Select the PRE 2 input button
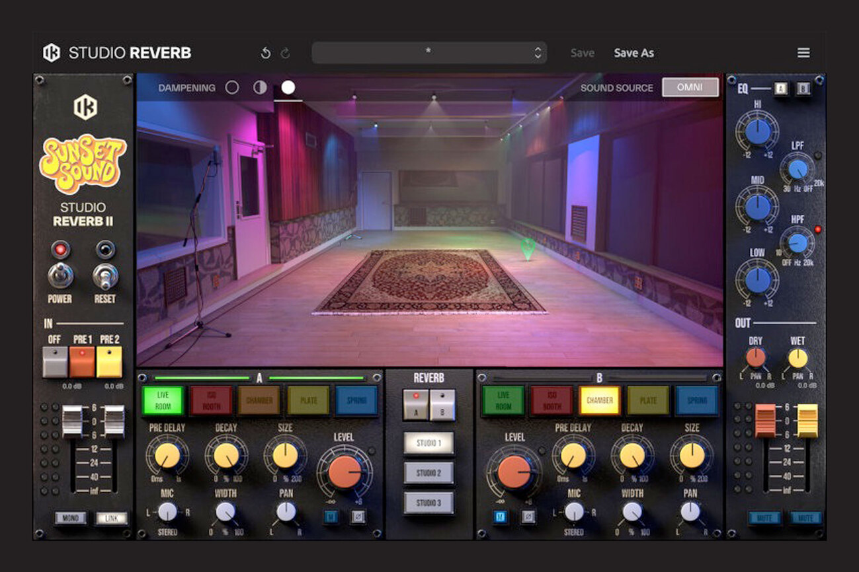 coord(109,362)
